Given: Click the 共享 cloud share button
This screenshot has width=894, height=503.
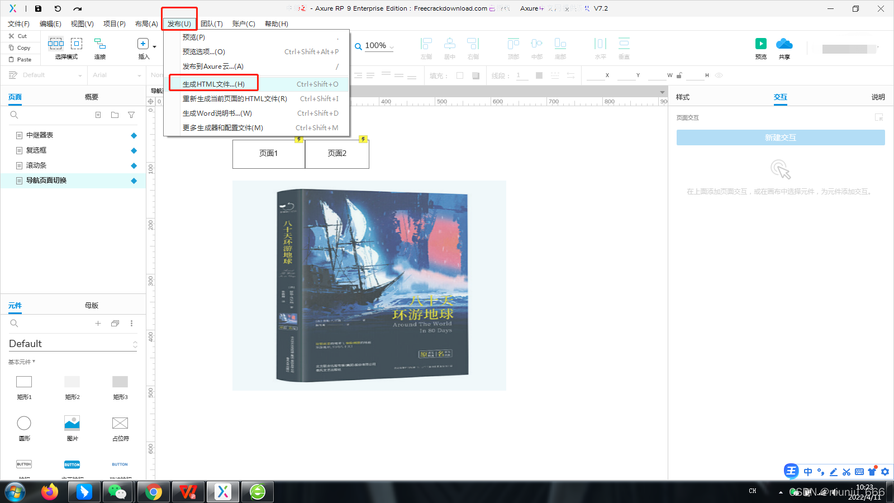Looking at the screenshot, I should pos(784,48).
